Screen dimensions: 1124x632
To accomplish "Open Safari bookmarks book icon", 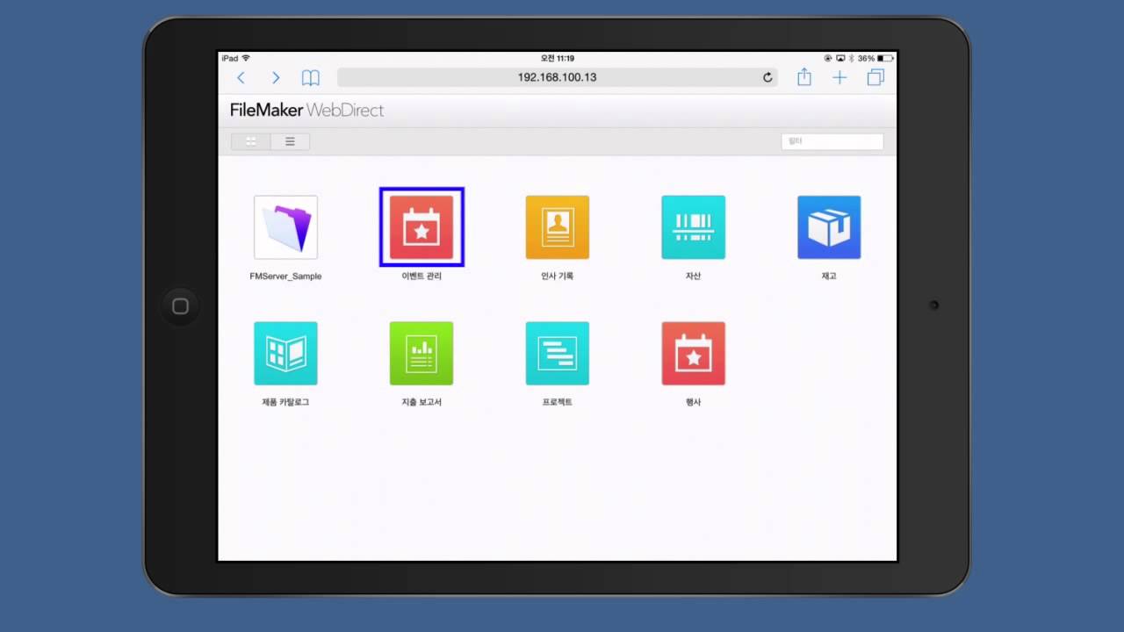I will (311, 77).
